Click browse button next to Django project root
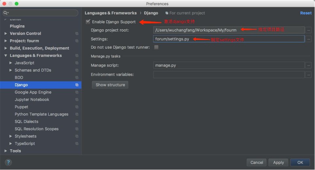The height and width of the screenshot is (170, 315). (308, 30)
